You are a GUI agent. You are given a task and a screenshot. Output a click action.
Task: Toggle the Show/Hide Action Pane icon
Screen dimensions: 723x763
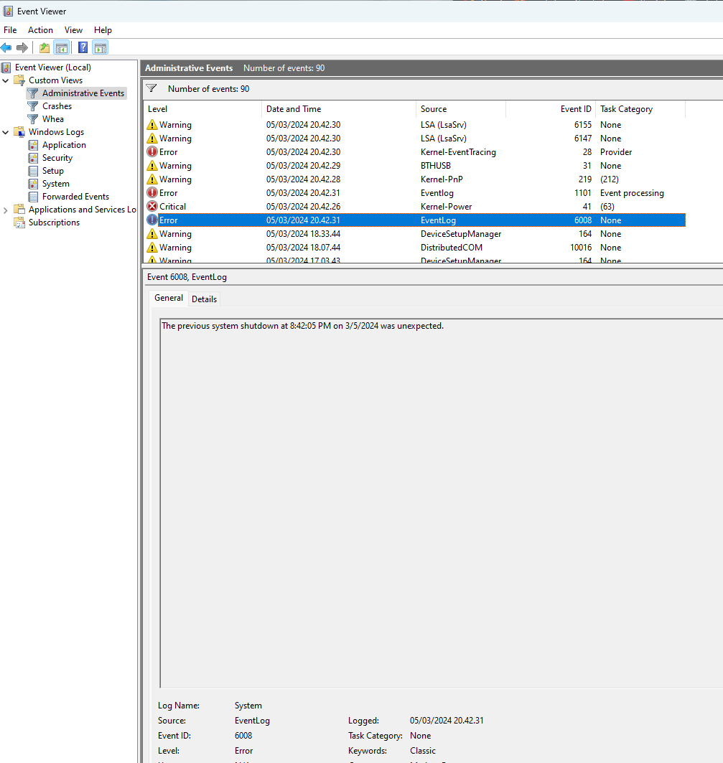pos(101,47)
